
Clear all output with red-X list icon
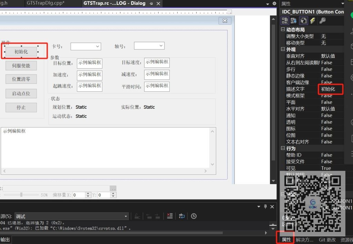click(x=170, y=216)
